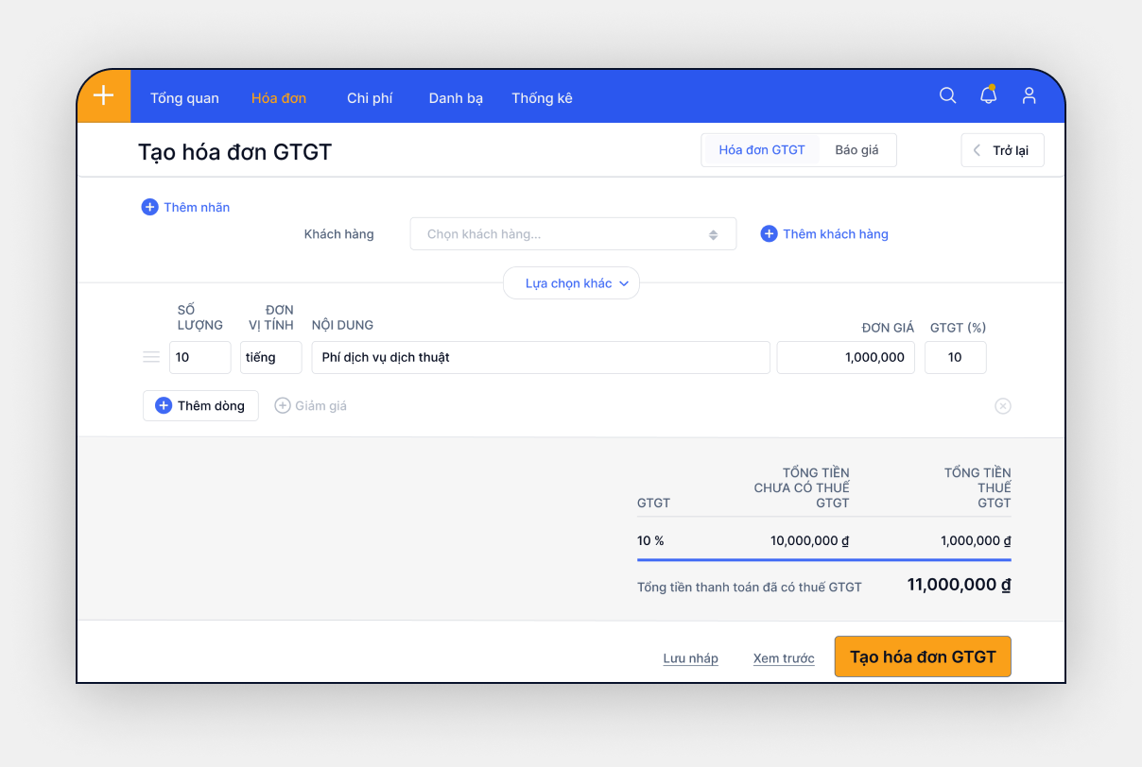The width and height of the screenshot is (1142, 767).
Task: Remove line item with circled X icon
Action: click(1003, 406)
